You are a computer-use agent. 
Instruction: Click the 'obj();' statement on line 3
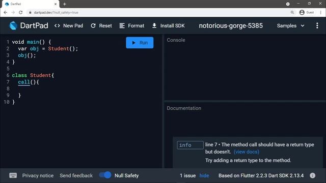click(x=27, y=55)
